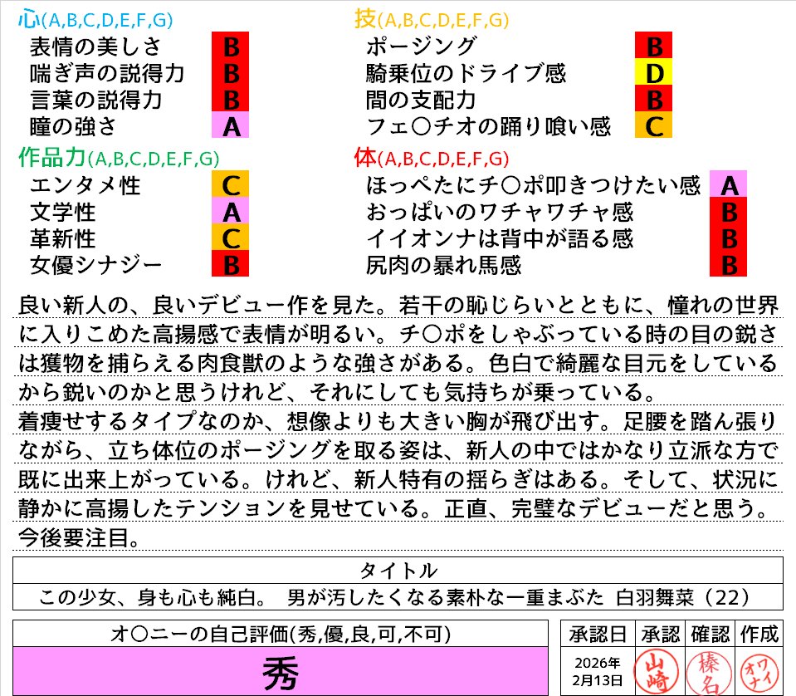Select the pink A grade beside 瞳の強さ
This screenshot has height=696, width=796.
(231, 125)
